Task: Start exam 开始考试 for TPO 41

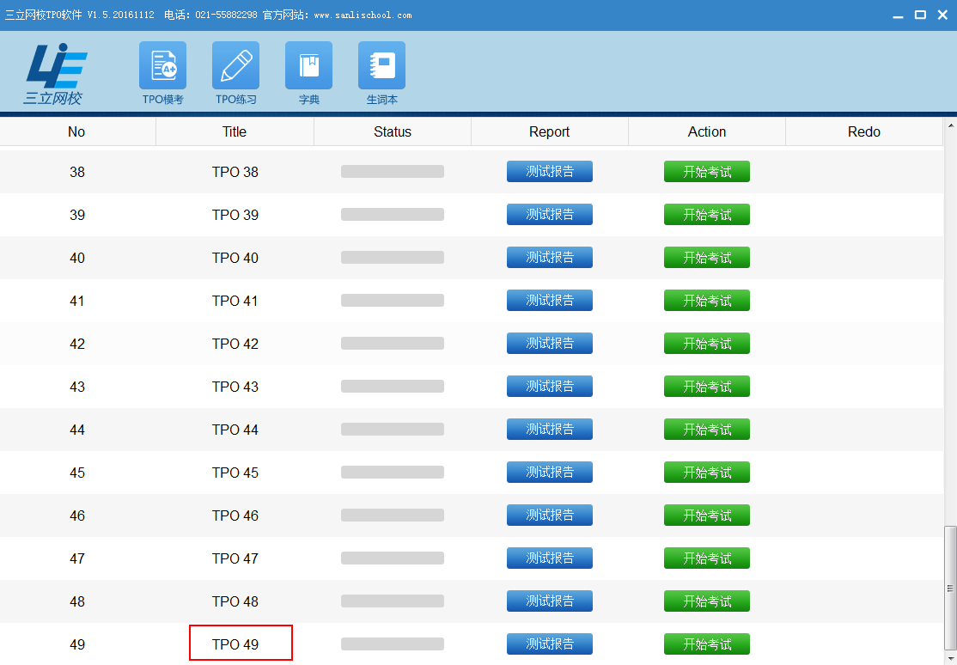Action: 707,301
